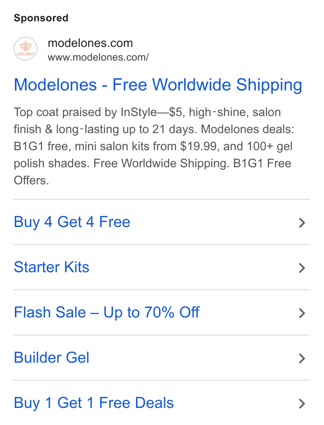Open chevron beside Flash Sale row
The image size is (324, 425).
click(x=302, y=313)
